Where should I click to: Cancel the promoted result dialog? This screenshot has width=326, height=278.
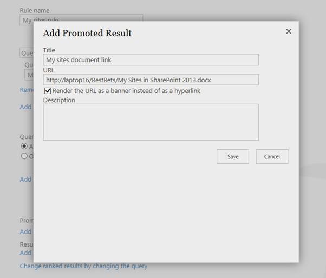(272, 156)
